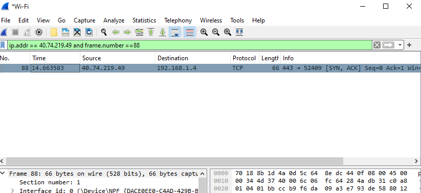This screenshot has height=193, width=421.
Task: Toggle packet colorization rules
Action: click(x=190, y=33)
